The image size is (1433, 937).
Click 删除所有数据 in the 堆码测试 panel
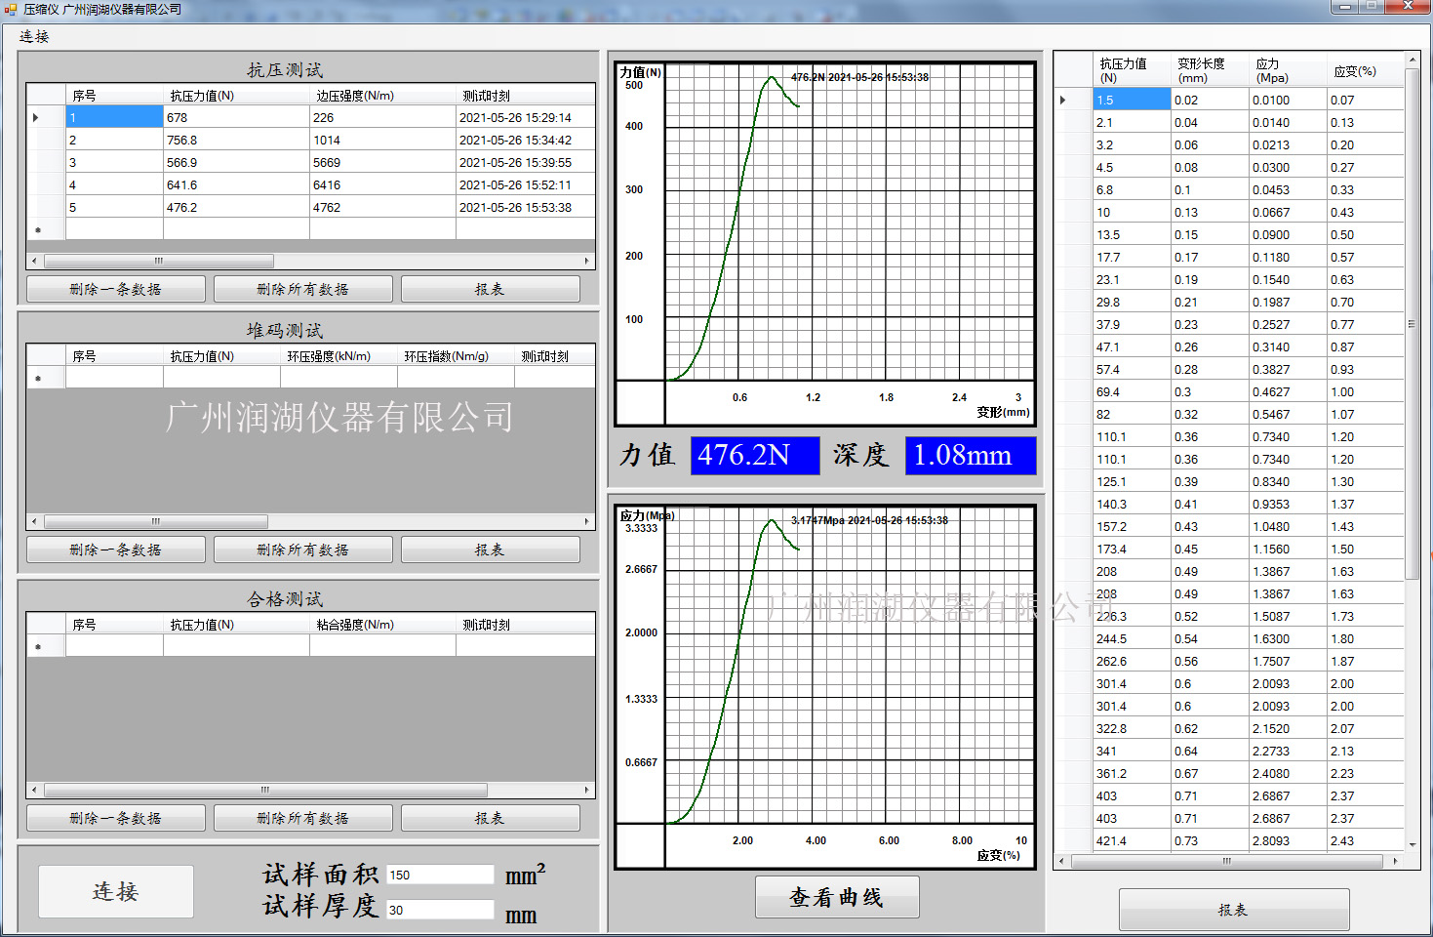302,550
